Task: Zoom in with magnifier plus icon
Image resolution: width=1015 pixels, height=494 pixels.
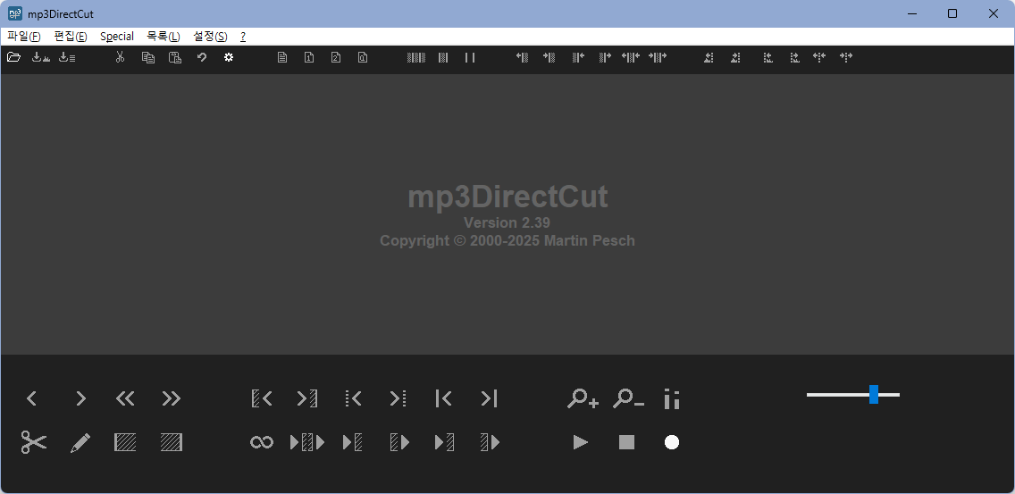Action: 583,398
